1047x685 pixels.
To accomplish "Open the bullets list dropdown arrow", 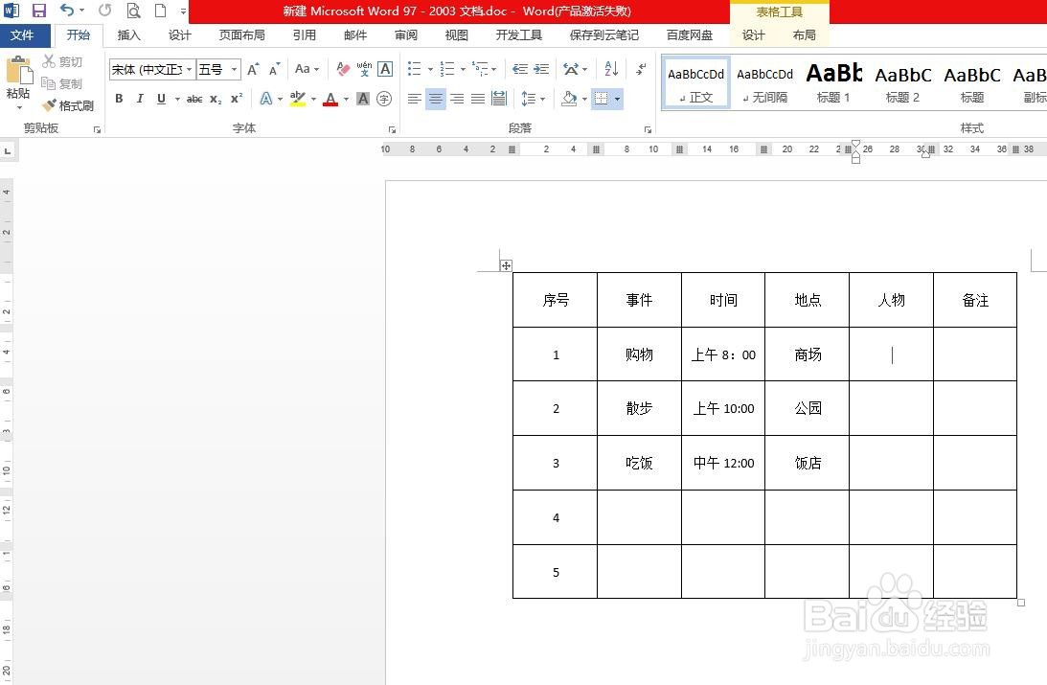I will [x=431, y=69].
